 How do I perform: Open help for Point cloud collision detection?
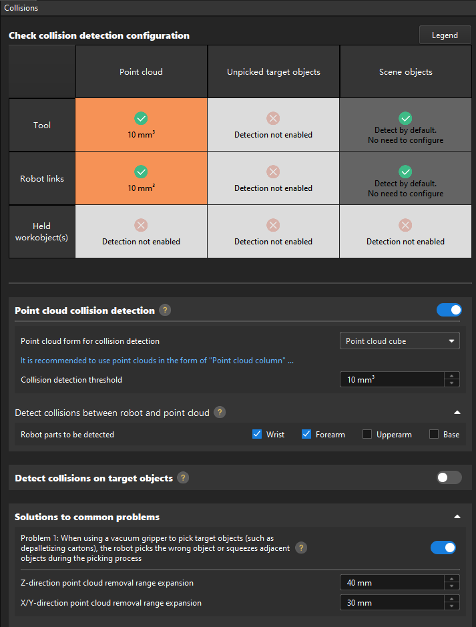click(x=165, y=310)
